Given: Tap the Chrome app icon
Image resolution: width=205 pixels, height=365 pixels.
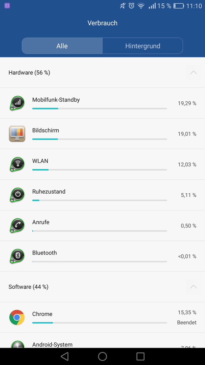Looking at the screenshot, I should [17, 317].
